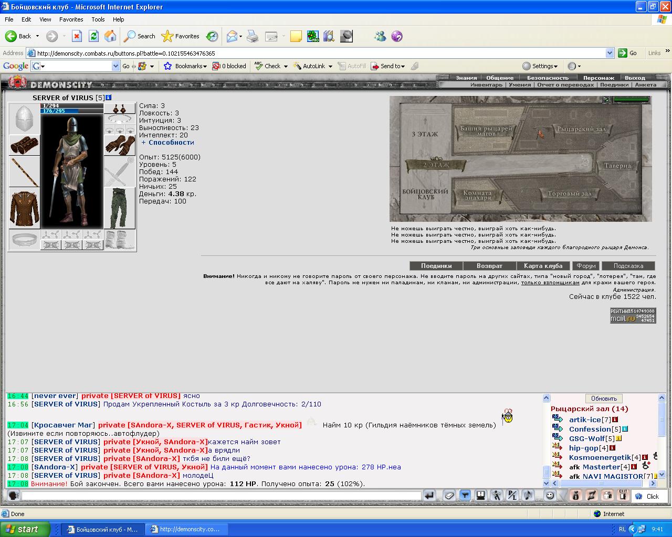
Task: Click the chat log vertical scrollbar down arrow
Action: pos(546,483)
